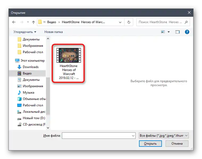Viewport: 202px width, 159px height.
Task: Open Рабочий стол with blue icon
Action: point(30,105)
